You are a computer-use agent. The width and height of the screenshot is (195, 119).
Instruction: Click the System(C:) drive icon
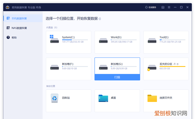click(54, 39)
